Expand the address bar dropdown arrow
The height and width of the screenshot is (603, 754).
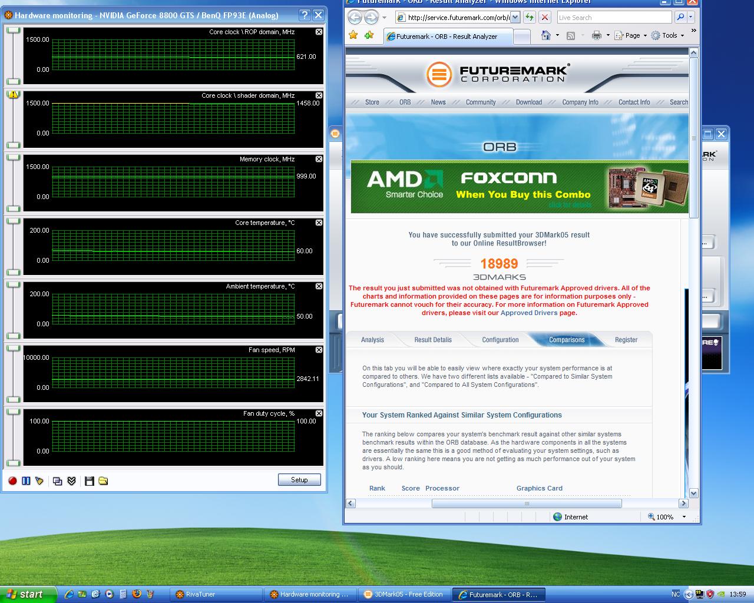point(515,18)
